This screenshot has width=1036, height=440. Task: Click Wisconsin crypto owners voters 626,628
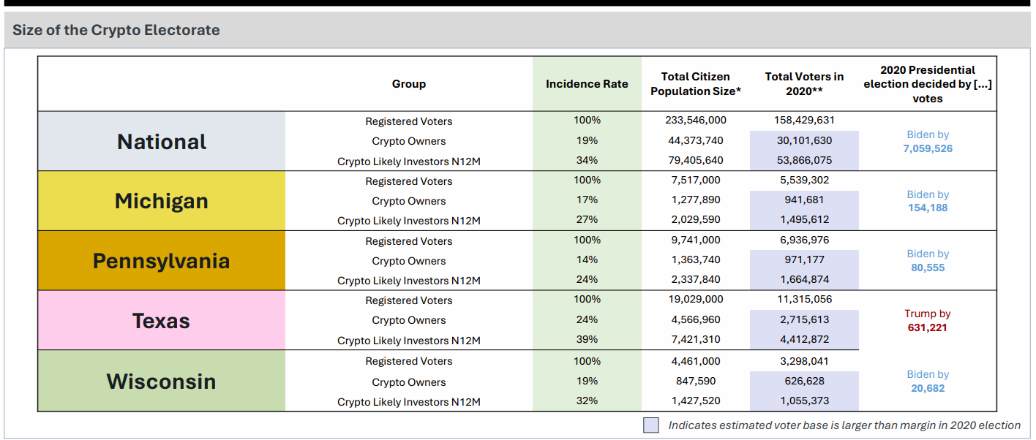point(804,381)
